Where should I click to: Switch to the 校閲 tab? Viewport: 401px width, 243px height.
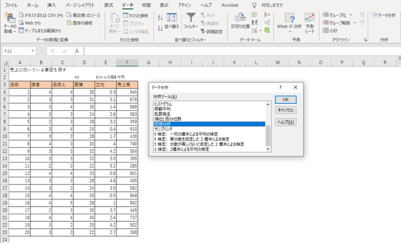[147, 5]
